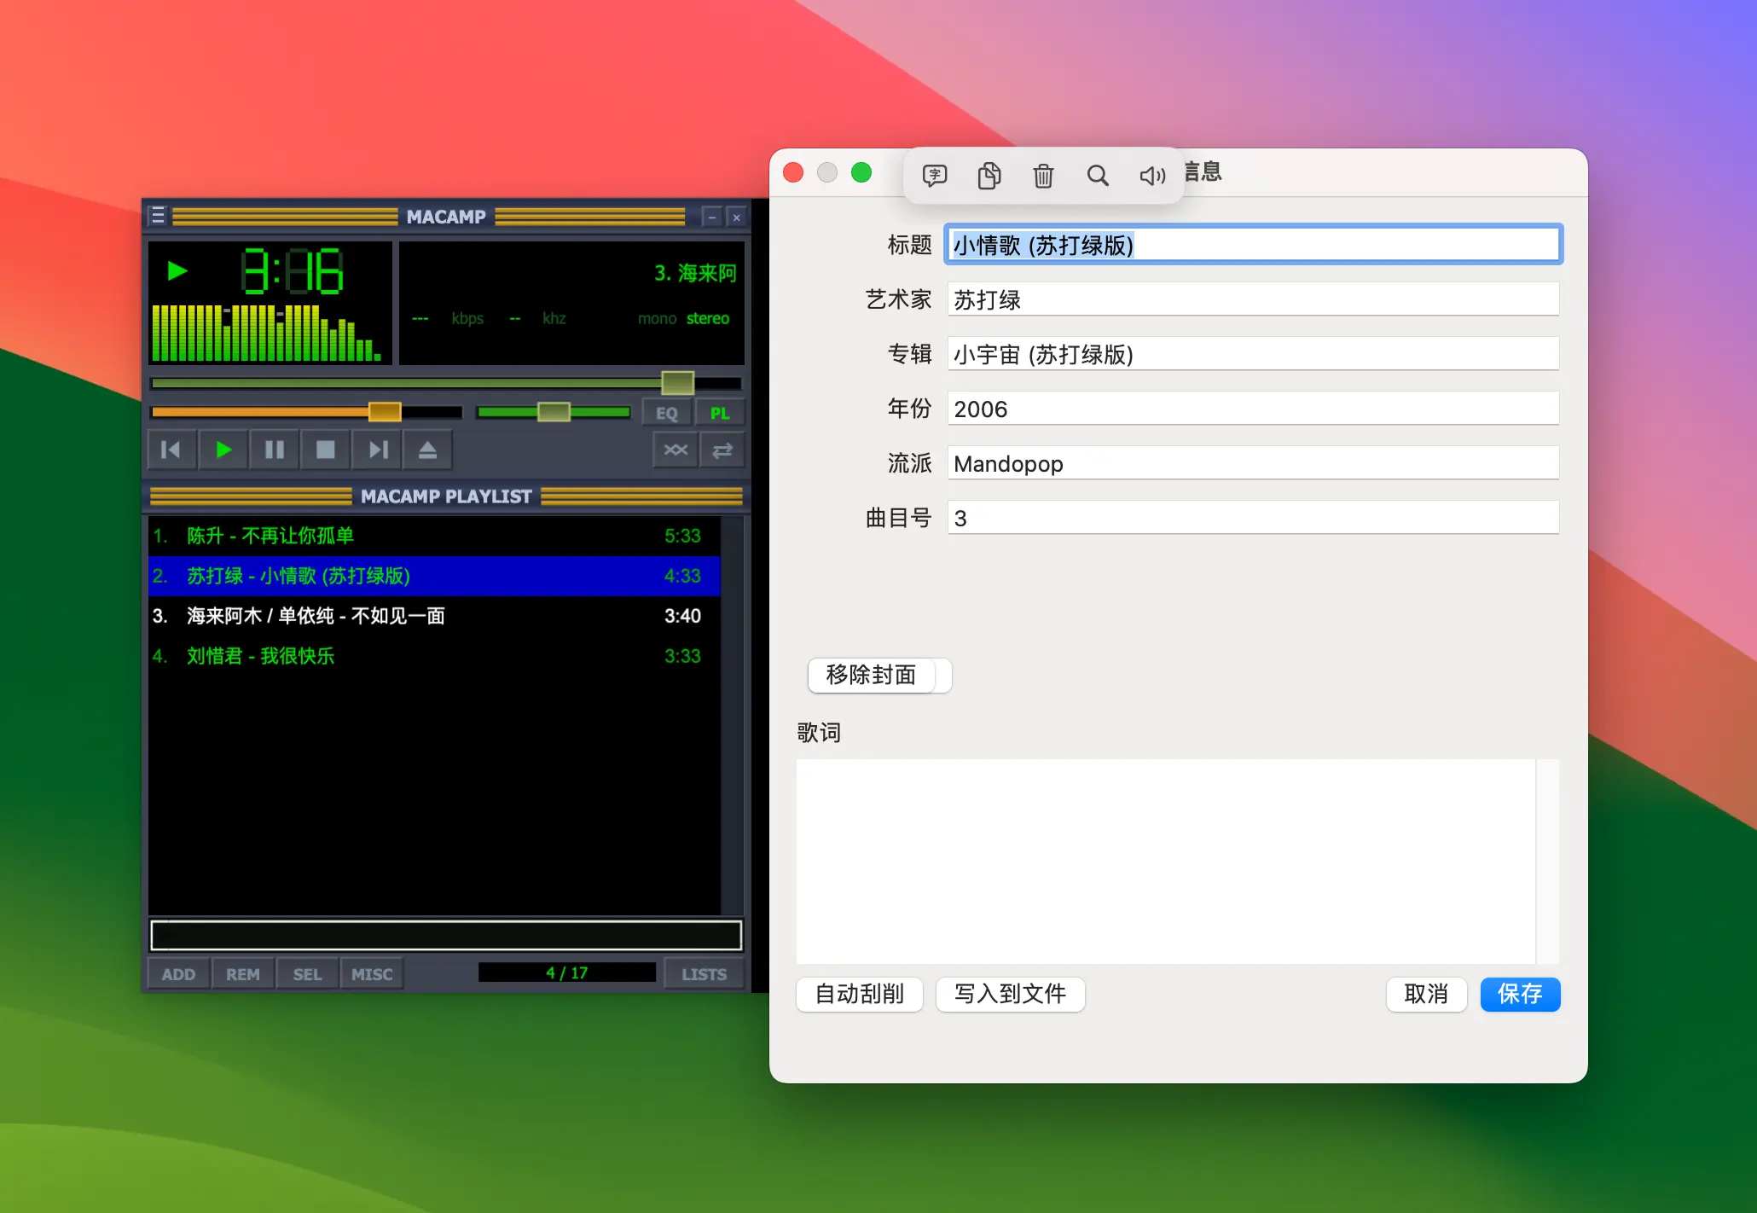1757x1213 pixels.
Task: Pause playback in MacAmp
Action: click(275, 450)
